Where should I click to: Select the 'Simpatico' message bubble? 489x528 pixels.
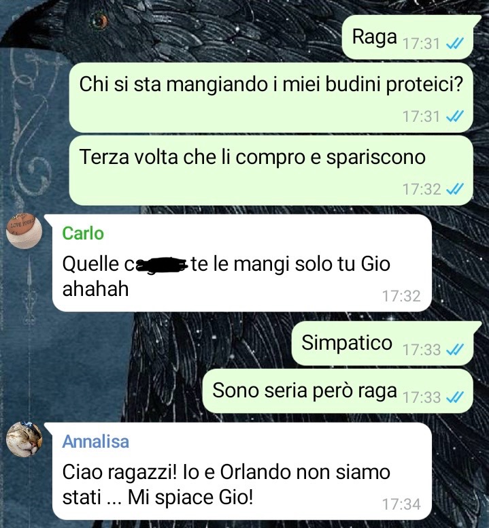tap(383, 344)
